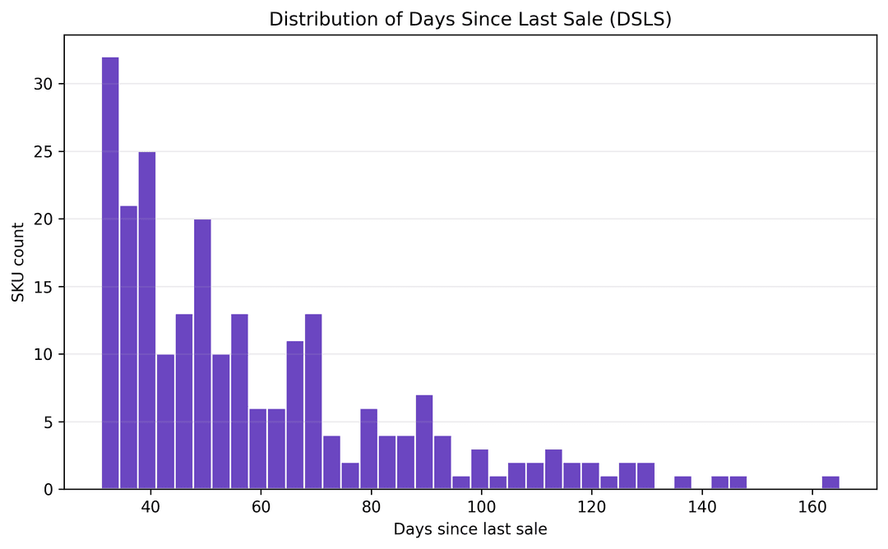Screen dimensions: 888x549
Task: Click the 'SKU count' y-axis label
Action: pyautogui.click(x=18, y=262)
